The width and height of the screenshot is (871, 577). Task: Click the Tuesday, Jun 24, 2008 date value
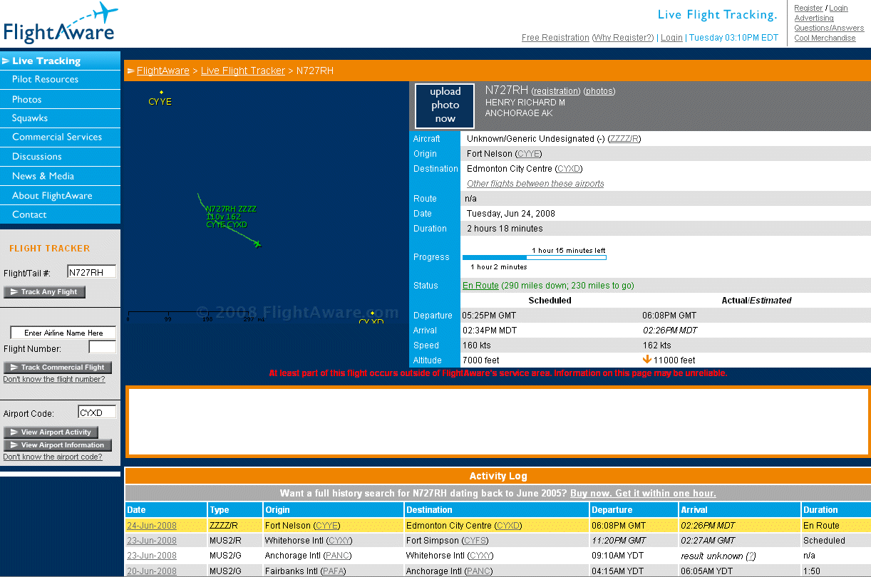[x=511, y=214]
